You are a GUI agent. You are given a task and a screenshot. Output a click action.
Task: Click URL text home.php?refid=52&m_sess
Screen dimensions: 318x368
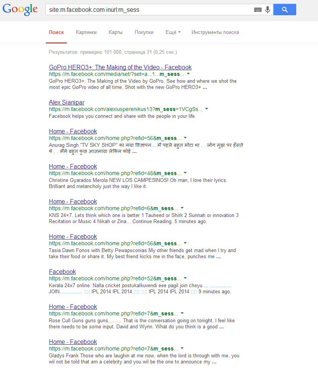point(141,279)
